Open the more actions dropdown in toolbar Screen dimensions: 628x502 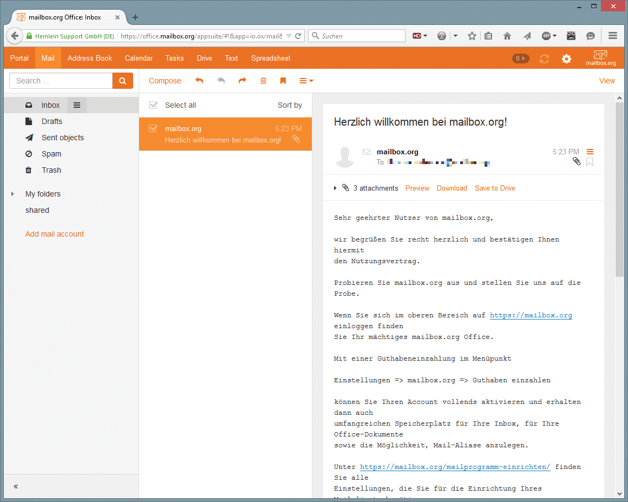pyautogui.click(x=306, y=81)
